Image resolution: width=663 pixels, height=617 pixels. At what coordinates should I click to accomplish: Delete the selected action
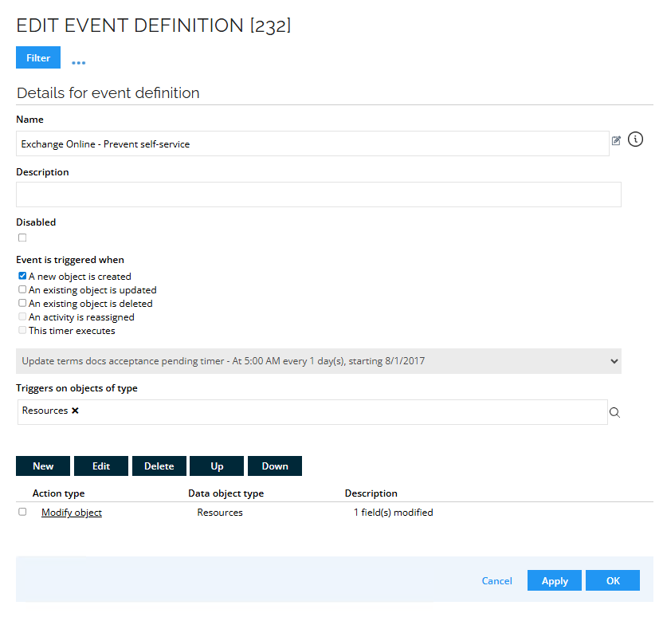point(159,466)
